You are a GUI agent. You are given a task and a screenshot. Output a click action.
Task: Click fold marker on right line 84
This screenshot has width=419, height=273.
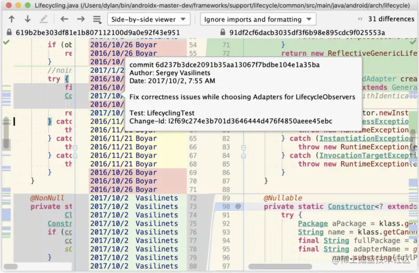(244, 156)
